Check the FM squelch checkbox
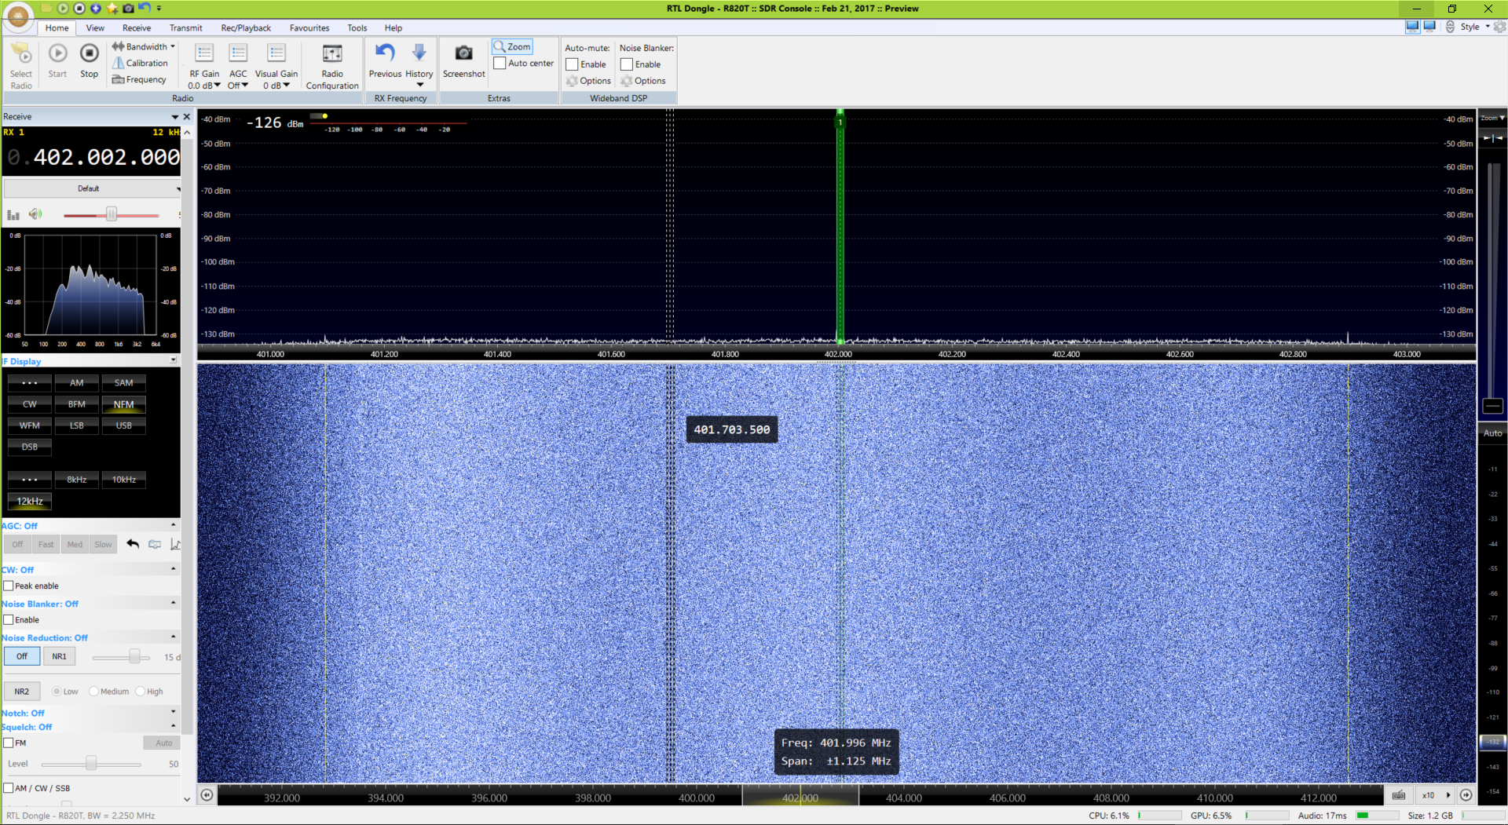Screen dimensions: 1508x825 tap(8, 743)
